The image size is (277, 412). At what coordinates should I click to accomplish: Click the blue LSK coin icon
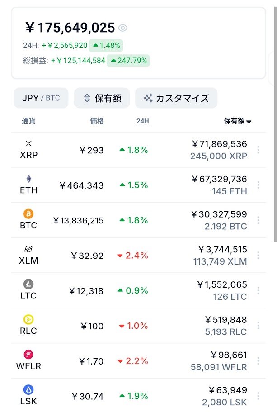pos(28,390)
